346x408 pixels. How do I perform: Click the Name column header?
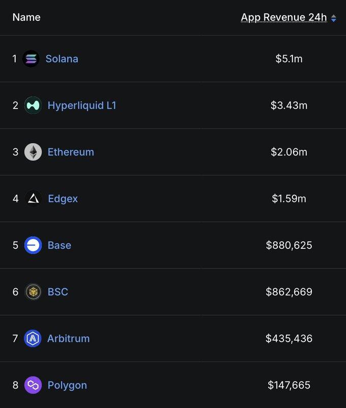(x=26, y=17)
